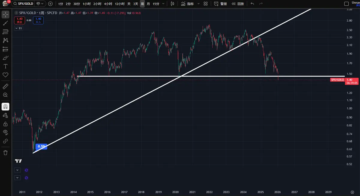
Task: Open the Fibonacci and Gann tools
Action: click(5, 32)
